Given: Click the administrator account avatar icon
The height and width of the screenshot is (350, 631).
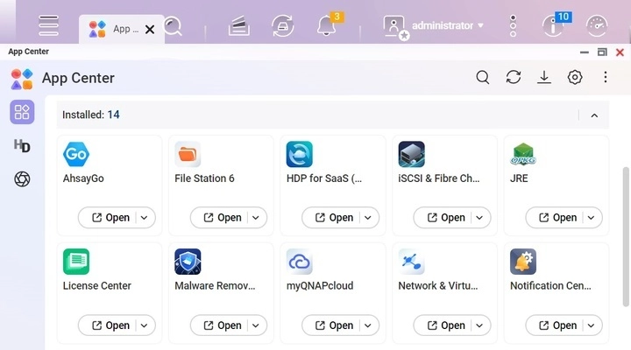Looking at the screenshot, I should [394, 26].
